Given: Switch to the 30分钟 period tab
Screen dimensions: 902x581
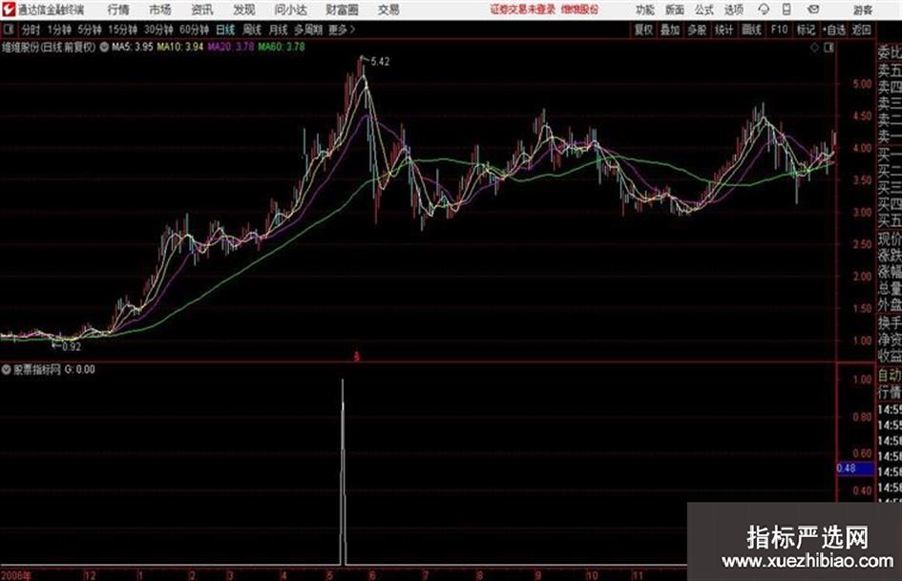Looking at the screenshot, I should [x=158, y=30].
